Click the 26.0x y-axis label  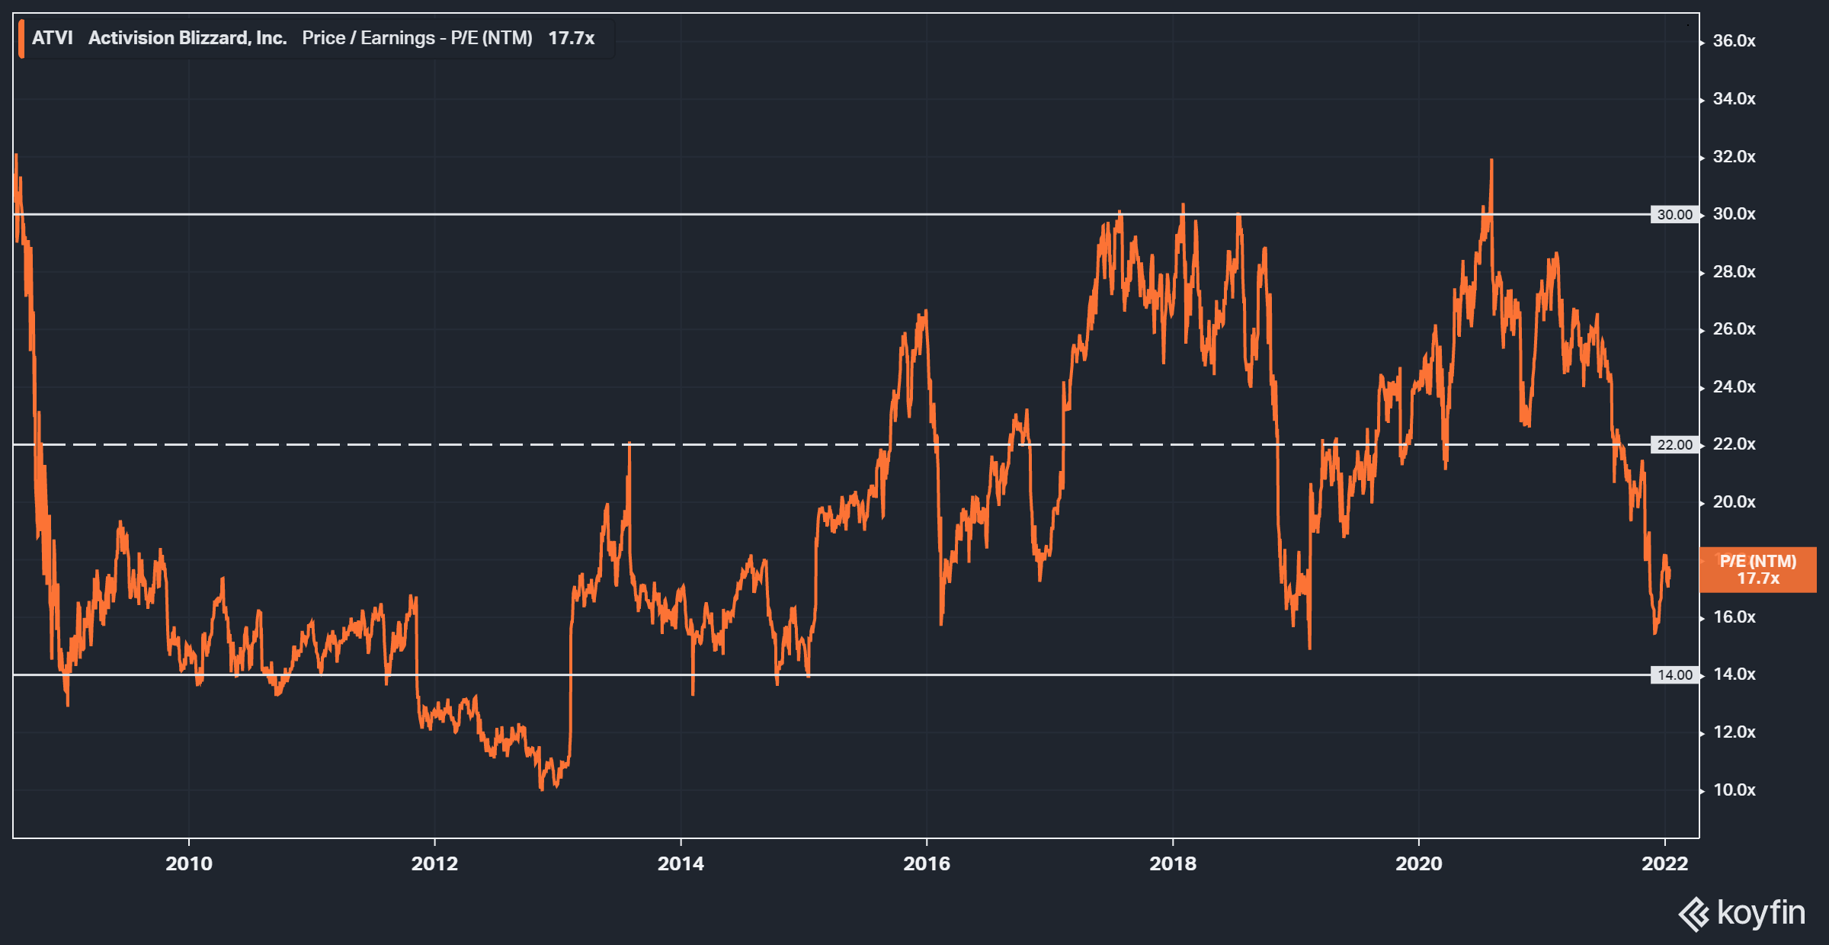(1734, 329)
